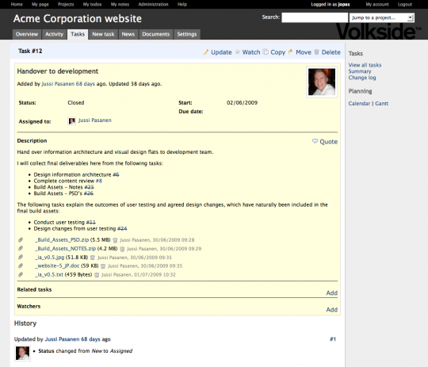
Task: Open My notes in top menu
Action: (x=120, y=5)
